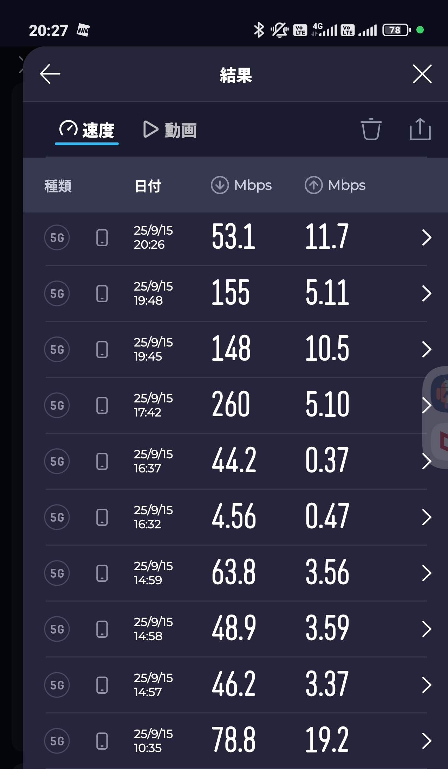
Task: Sort by download Mbps column
Action: 241,185
